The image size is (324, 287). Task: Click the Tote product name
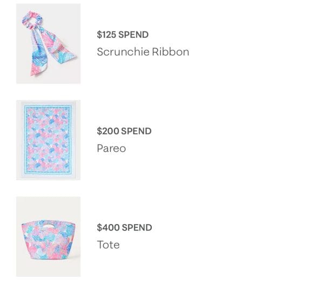pyautogui.click(x=109, y=245)
